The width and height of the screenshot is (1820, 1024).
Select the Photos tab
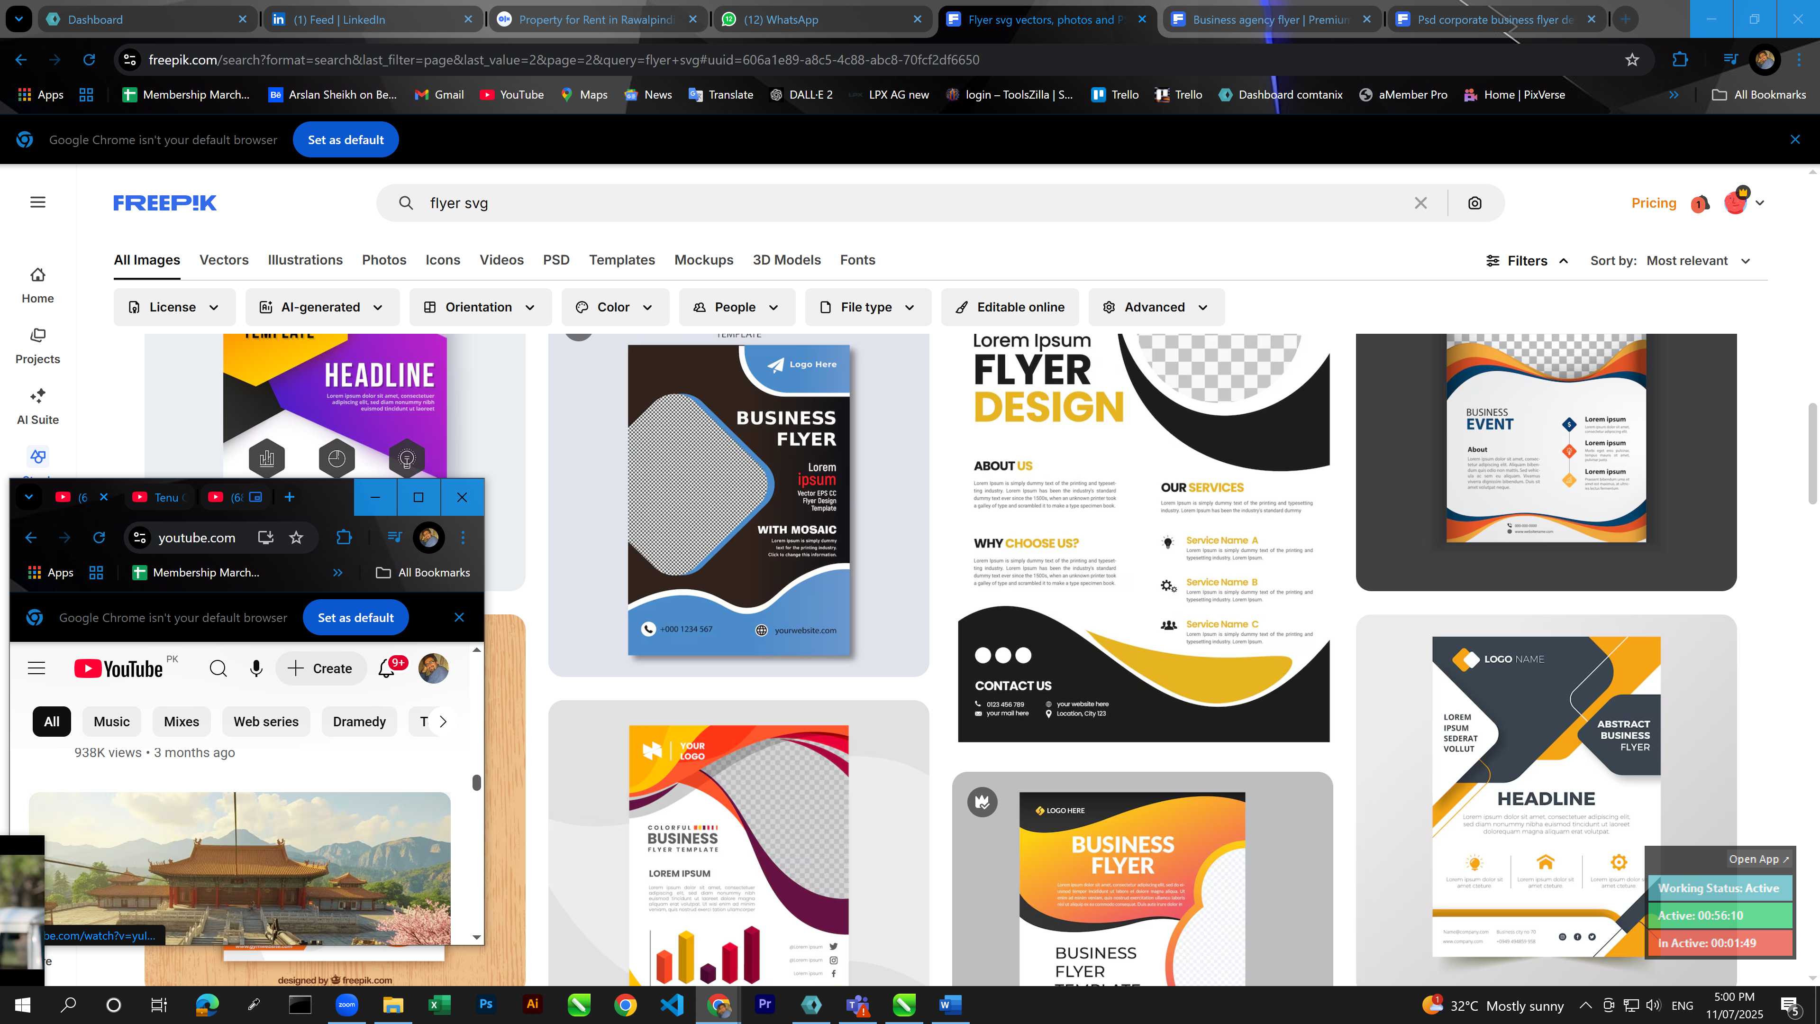pyautogui.click(x=384, y=260)
